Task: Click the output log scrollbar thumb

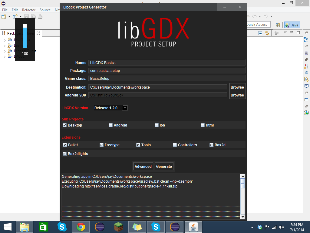Action: pyautogui.click(x=242, y=183)
